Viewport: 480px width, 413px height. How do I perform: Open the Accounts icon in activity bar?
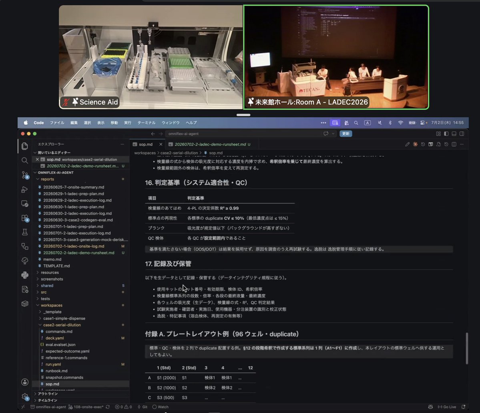pyautogui.click(x=25, y=382)
